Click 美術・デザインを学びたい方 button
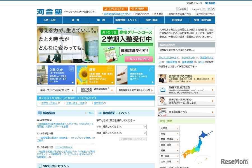The height and width of the screenshot is (168, 252). click(x=56, y=90)
